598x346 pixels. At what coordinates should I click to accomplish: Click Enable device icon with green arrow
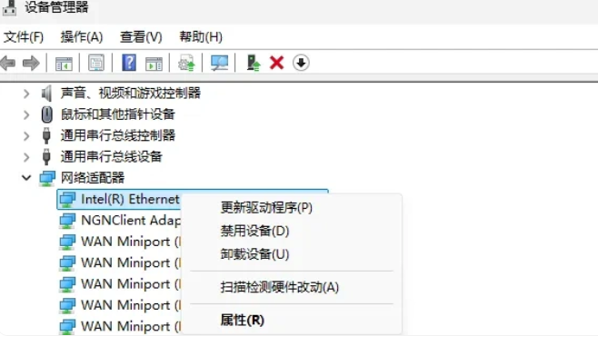point(254,63)
